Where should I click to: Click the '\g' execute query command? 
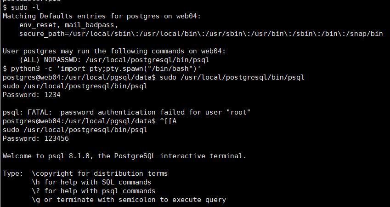pos(36,200)
